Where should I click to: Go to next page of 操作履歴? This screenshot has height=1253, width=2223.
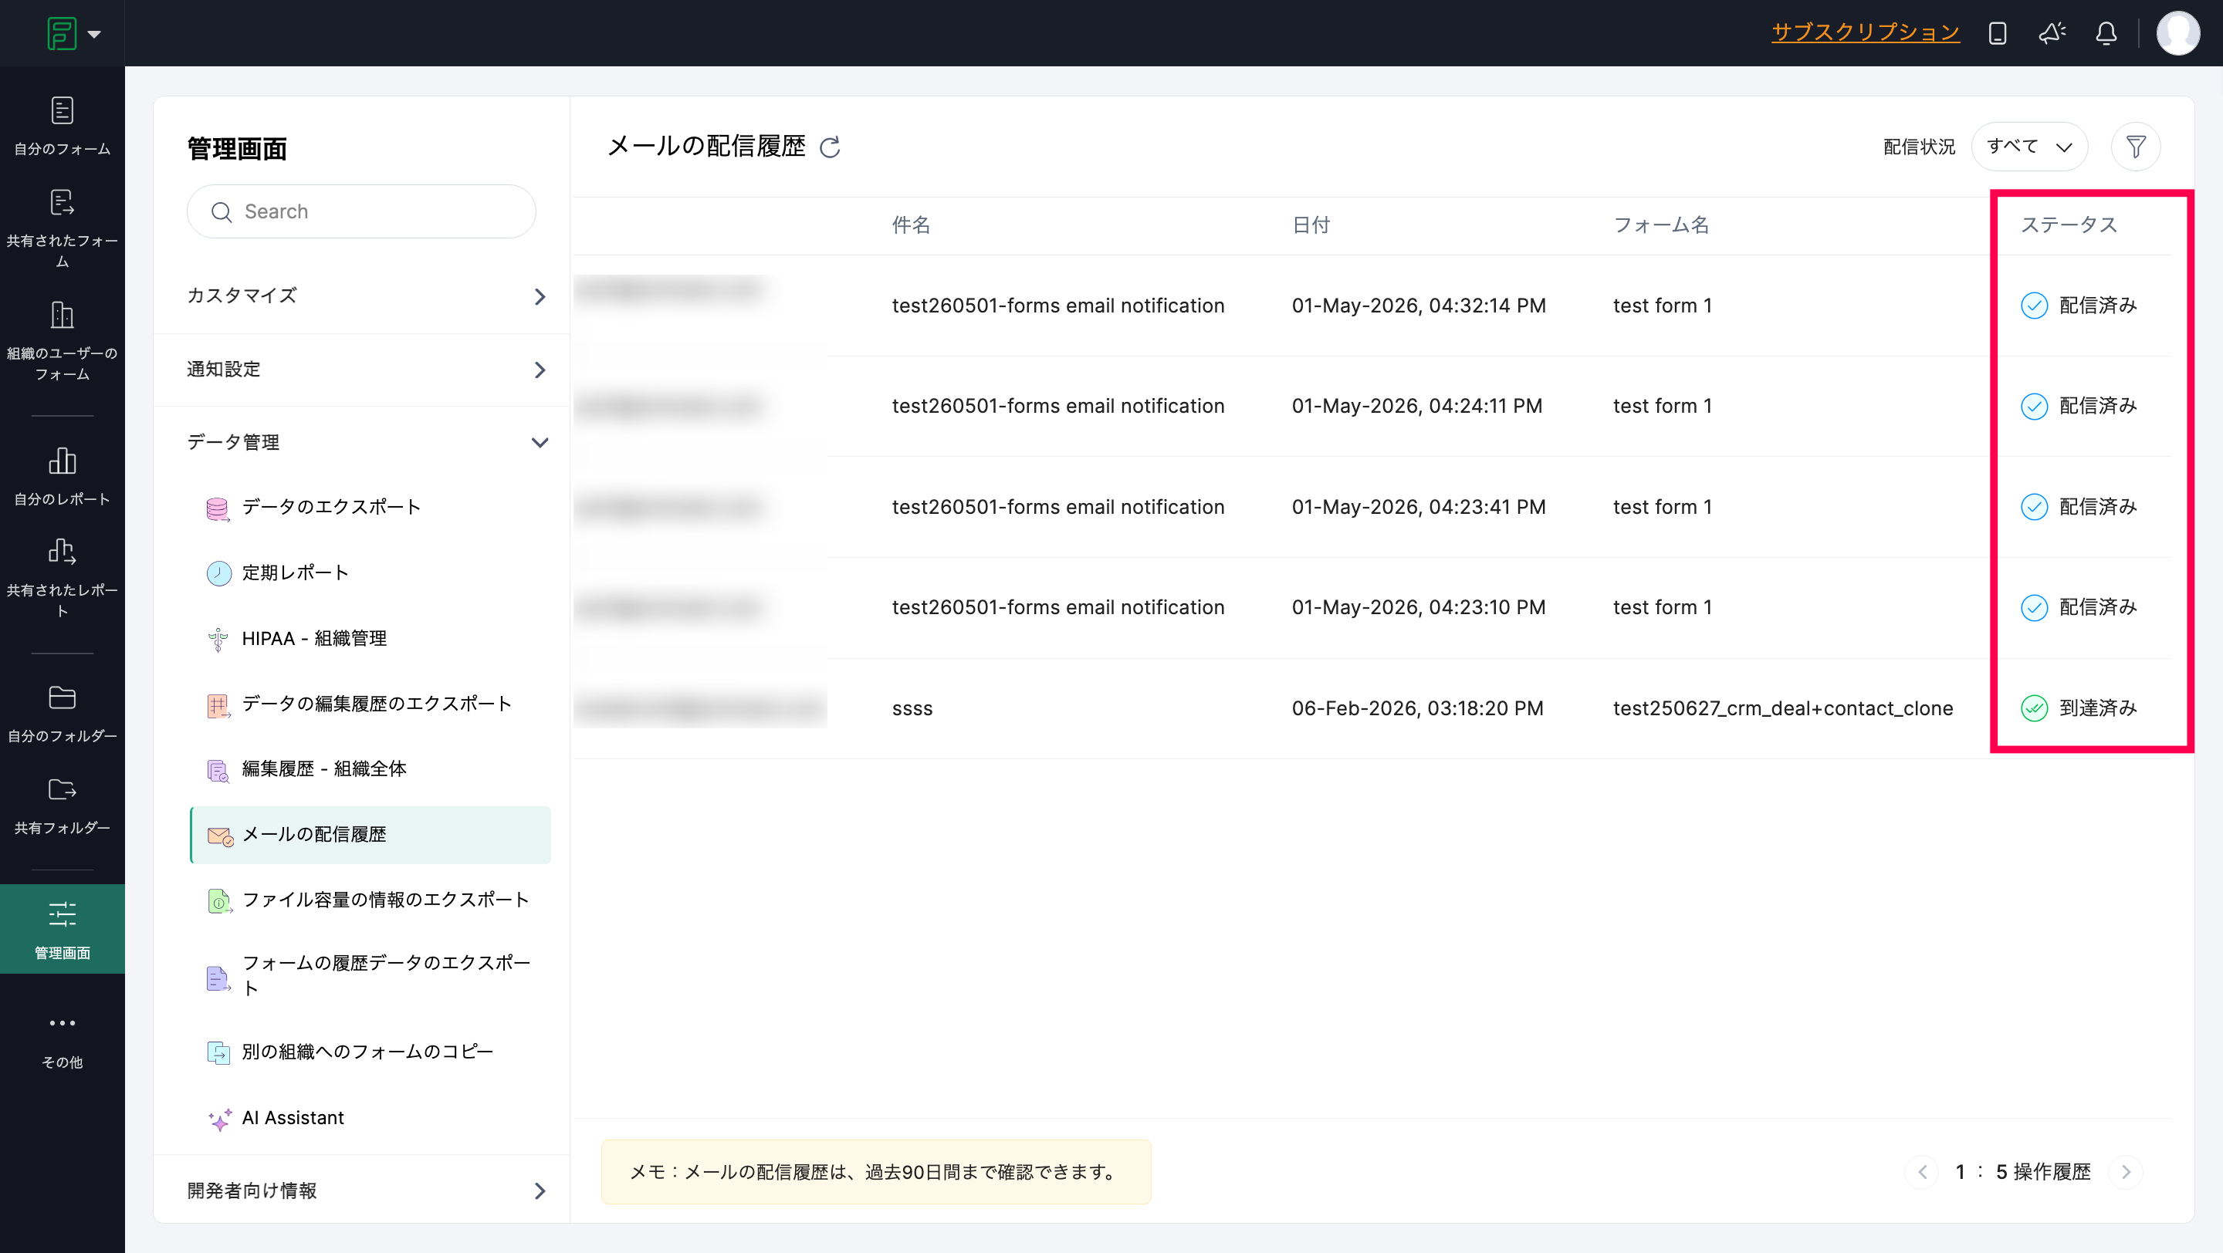coord(2126,1171)
